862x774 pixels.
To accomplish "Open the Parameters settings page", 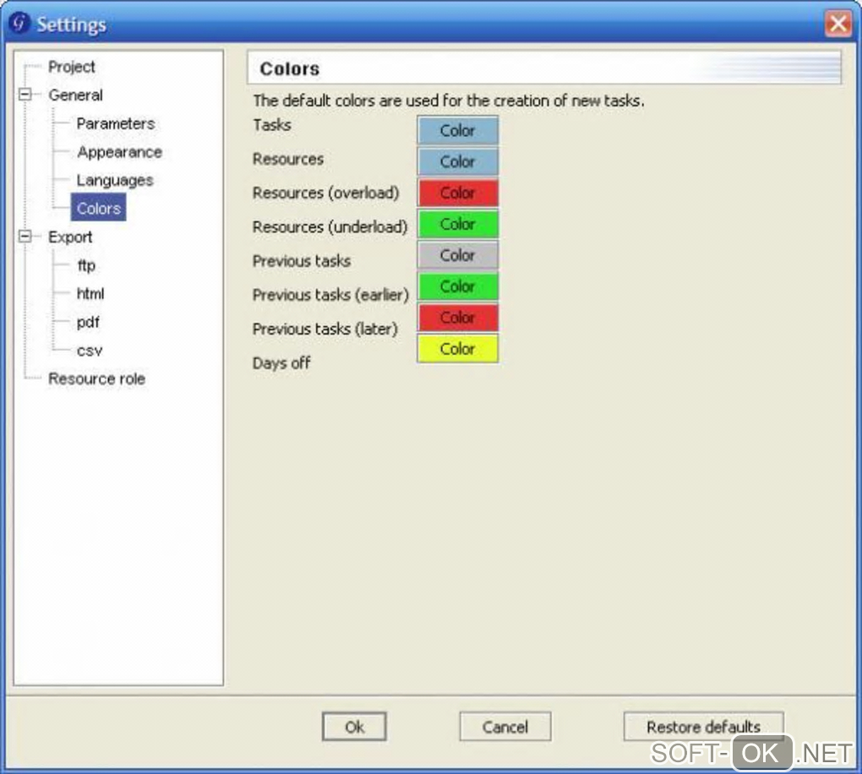I will pyautogui.click(x=116, y=123).
